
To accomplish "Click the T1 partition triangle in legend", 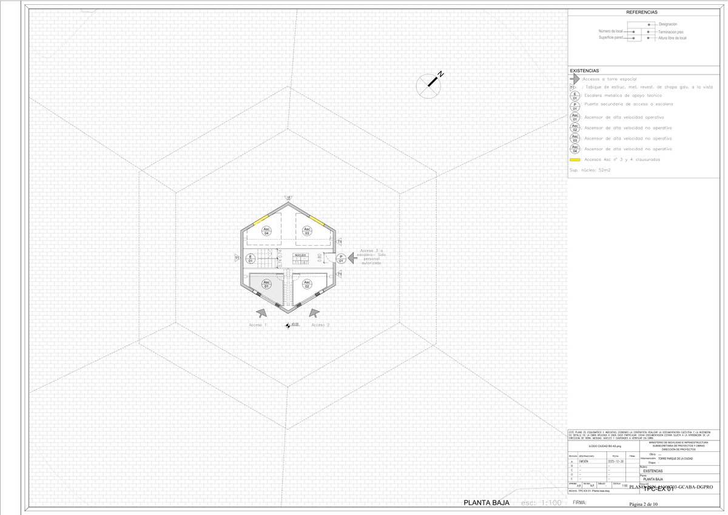I will coord(573,87).
